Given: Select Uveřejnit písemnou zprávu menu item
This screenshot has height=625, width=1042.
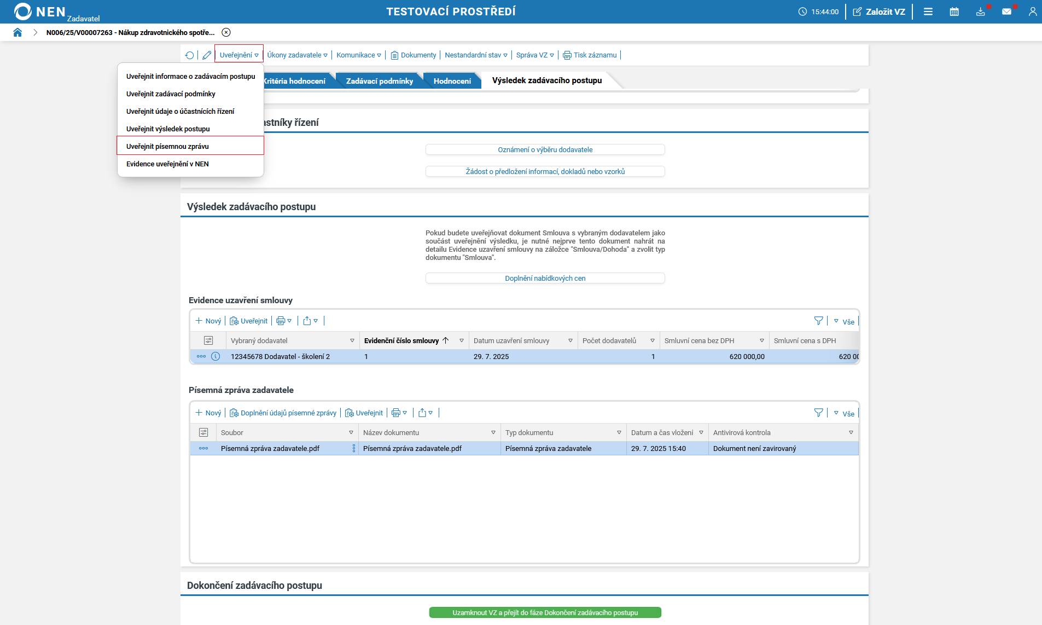Looking at the screenshot, I should point(167,146).
